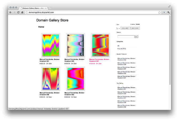Open the Broken Gradient 002 print thumbnail
The height and width of the screenshot is (121, 179).
click(x=76, y=79)
